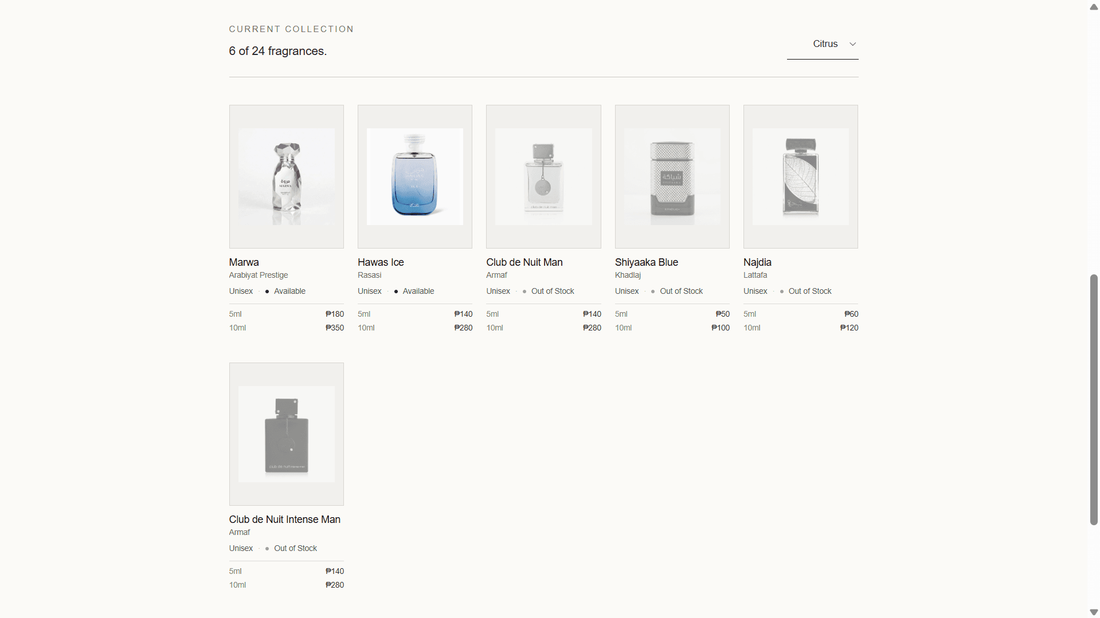Click the Club de Nuit Intense Man image

tap(287, 434)
